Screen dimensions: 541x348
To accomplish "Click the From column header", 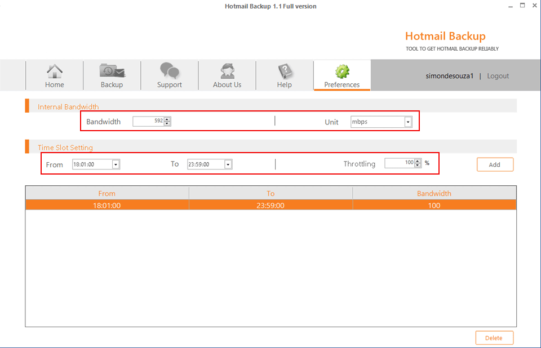I will click(x=107, y=194).
